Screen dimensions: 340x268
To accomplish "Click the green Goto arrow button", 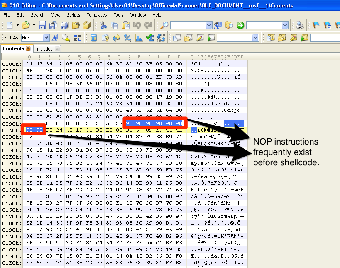I will point(240,26).
